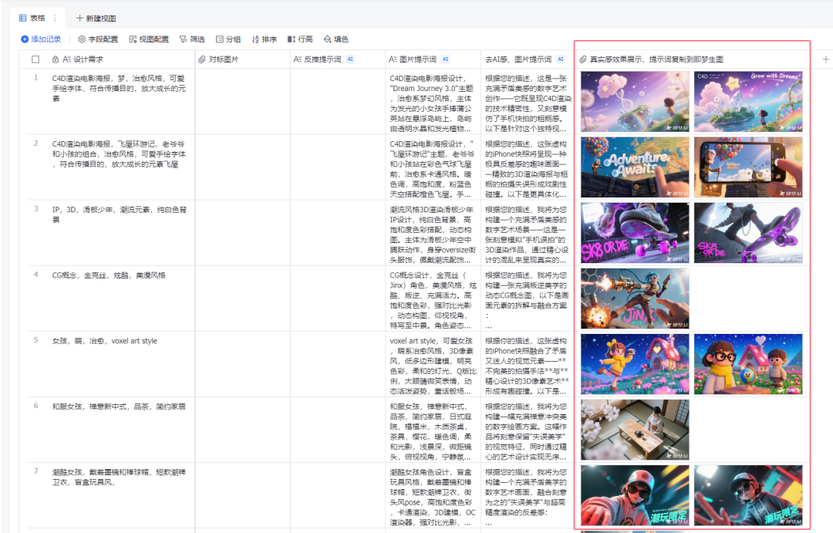Click the 筛选 filter icon
The height and width of the screenshot is (533, 833).
(191, 39)
